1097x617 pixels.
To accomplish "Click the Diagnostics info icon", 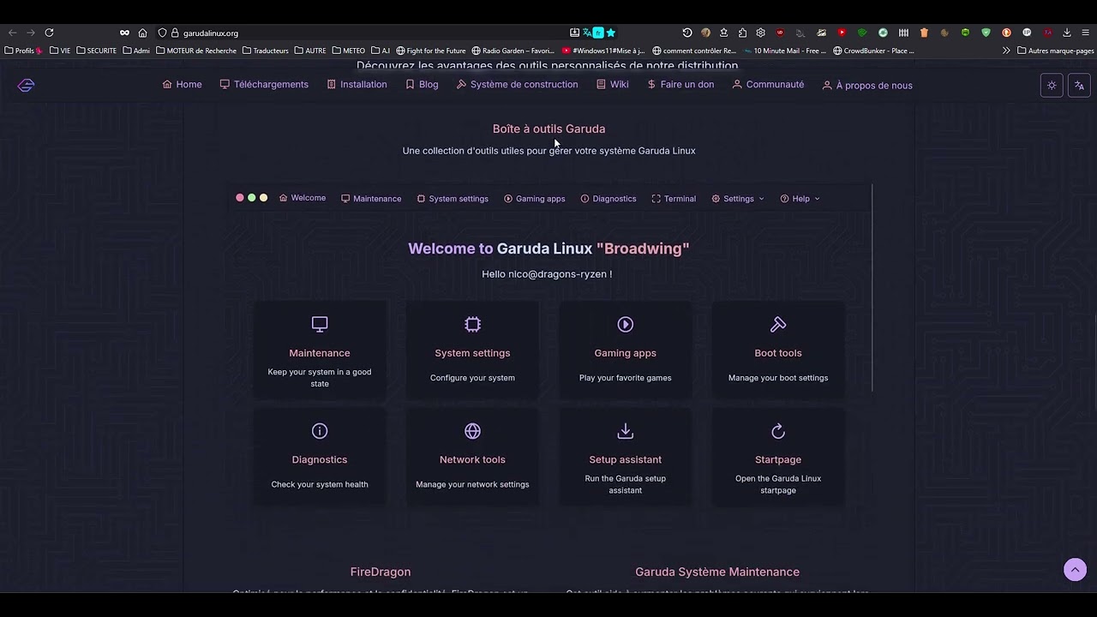I will coord(320,431).
